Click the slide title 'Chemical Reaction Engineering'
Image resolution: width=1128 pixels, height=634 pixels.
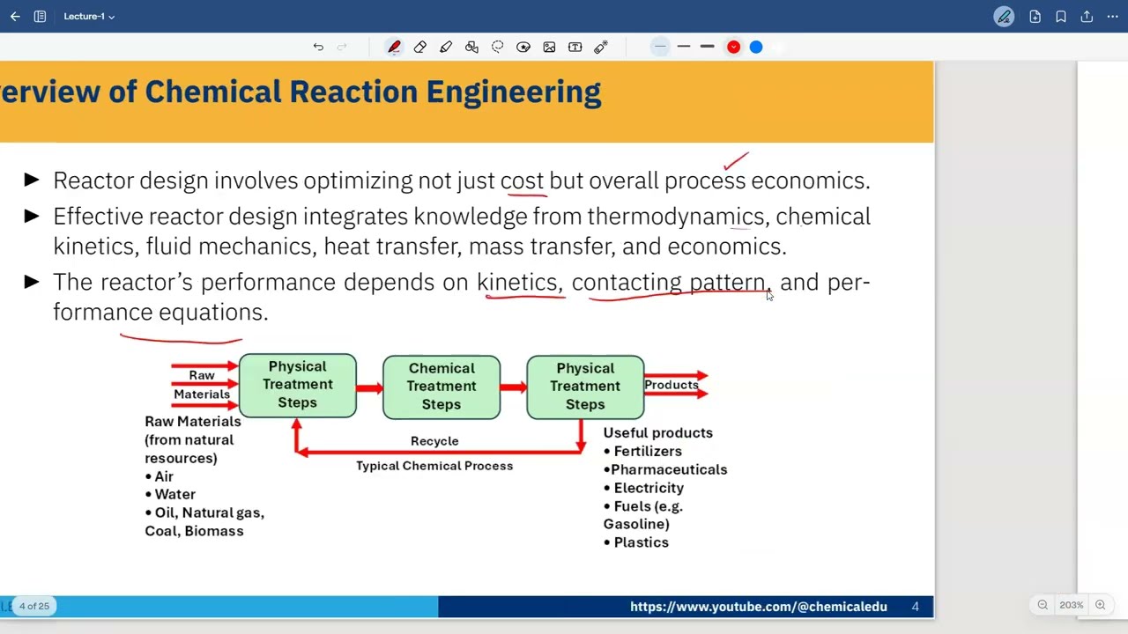point(373,92)
